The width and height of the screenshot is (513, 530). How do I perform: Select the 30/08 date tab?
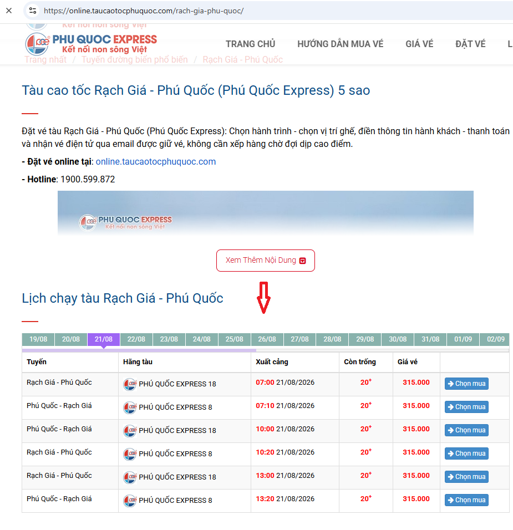pyautogui.click(x=398, y=339)
